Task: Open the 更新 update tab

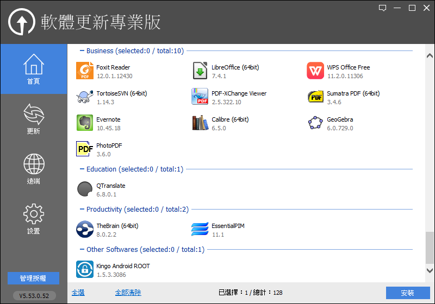Action: click(34, 119)
